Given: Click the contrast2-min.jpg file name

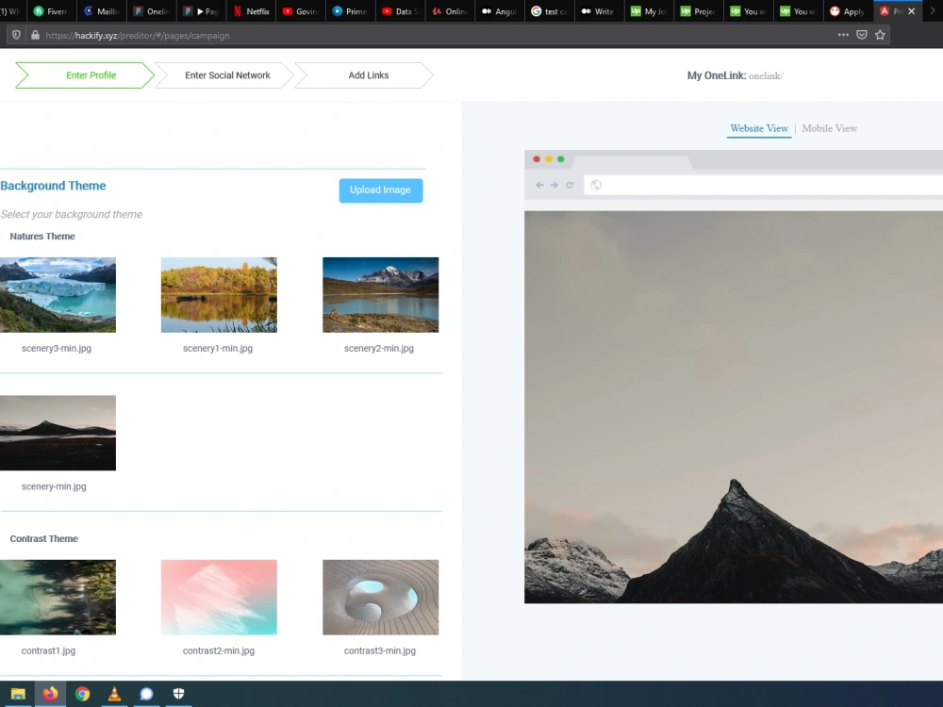Looking at the screenshot, I should (219, 650).
